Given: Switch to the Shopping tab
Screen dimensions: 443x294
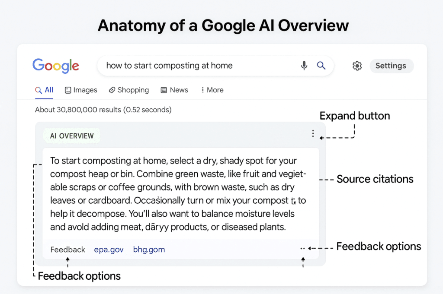Looking at the screenshot, I should 128,90.
